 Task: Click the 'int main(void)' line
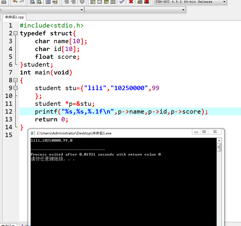[x=46, y=72]
